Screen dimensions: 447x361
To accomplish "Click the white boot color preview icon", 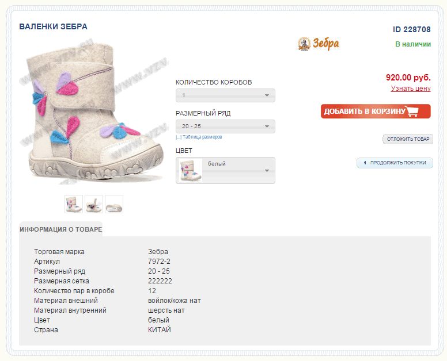I will pos(191,171).
